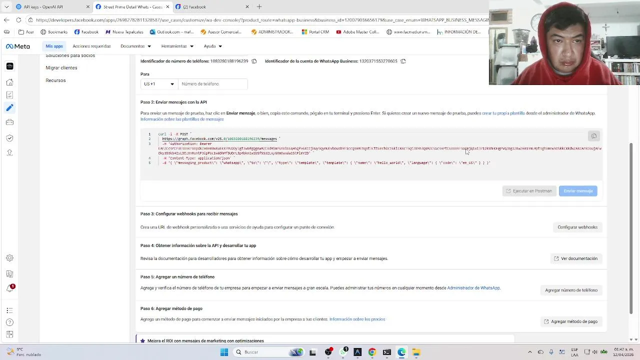Open the list icon in lower sidebar

tap(9, 310)
